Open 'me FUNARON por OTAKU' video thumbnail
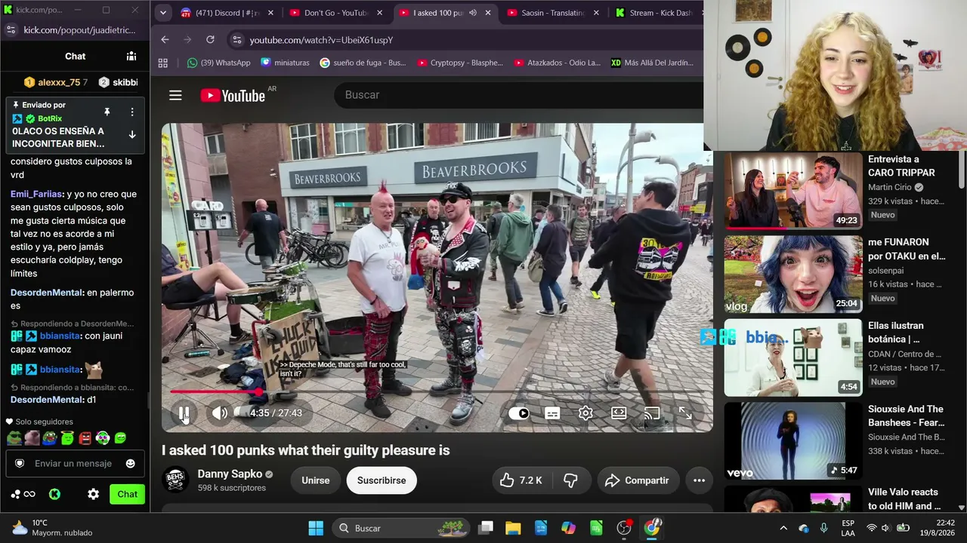This screenshot has height=543, width=967. [793, 274]
